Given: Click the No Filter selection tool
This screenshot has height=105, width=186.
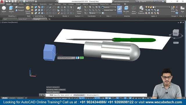Looking at the screenshot, I should pyautogui.click(x=126, y=9).
